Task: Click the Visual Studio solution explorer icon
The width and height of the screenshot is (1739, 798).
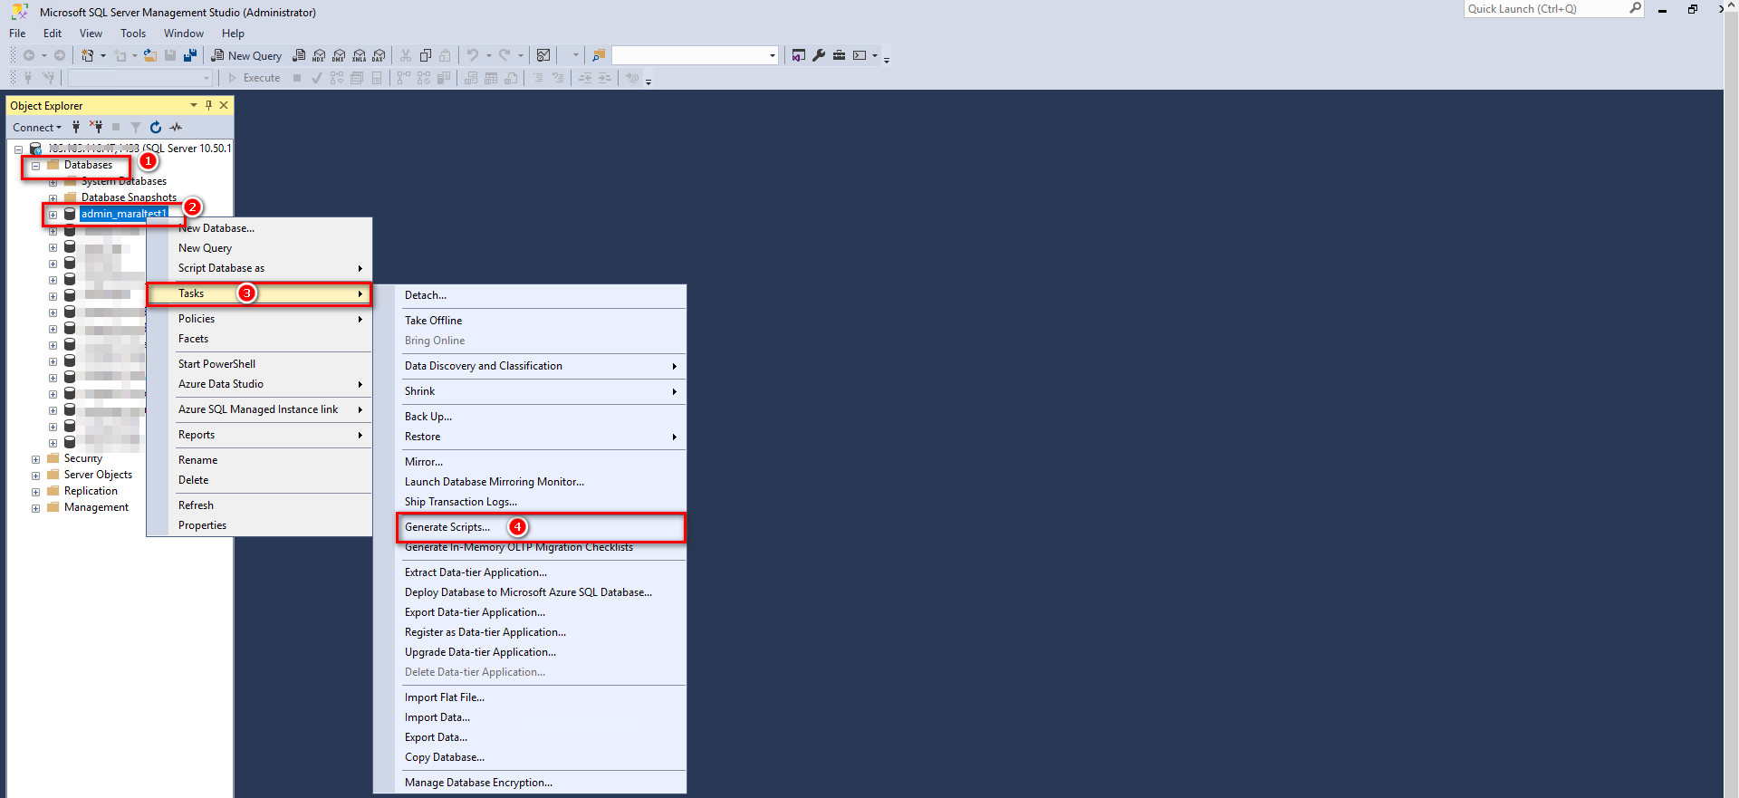Action: tap(798, 55)
